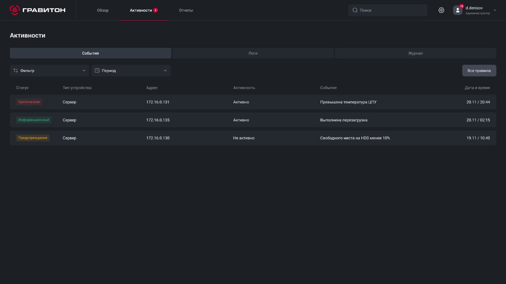Viewport: 506px width, 284px height.
Task: Click event Превышена температура ЦПУ
Action: (348, 102)
